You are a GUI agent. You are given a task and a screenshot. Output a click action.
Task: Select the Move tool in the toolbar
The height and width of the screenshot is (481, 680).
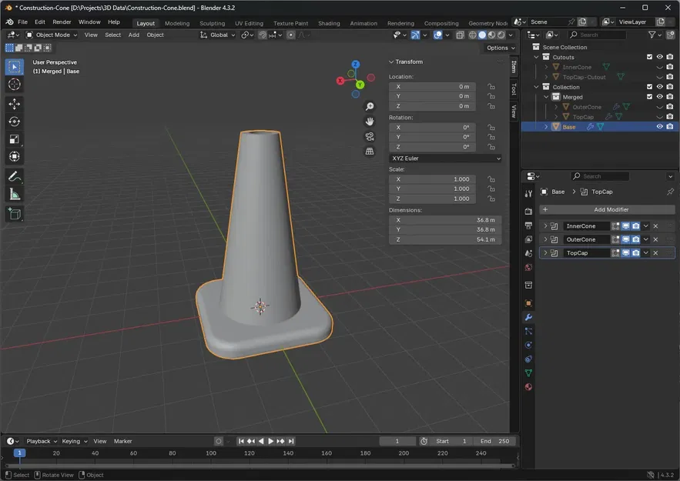pyautogui.click(x=15, y=104)
